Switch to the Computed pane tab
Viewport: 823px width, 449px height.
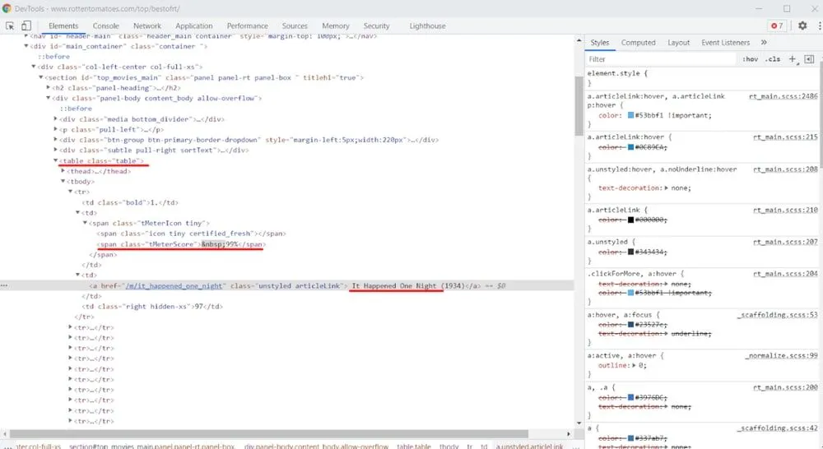(x=639, y=43)
